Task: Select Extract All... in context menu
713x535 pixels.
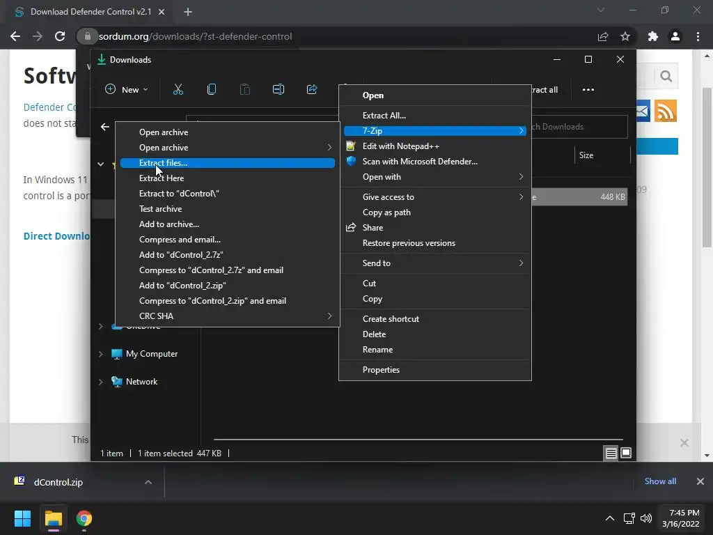Action: (x=435, y=116)
